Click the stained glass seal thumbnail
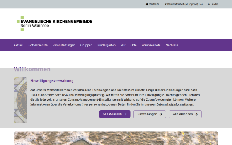 21,100
